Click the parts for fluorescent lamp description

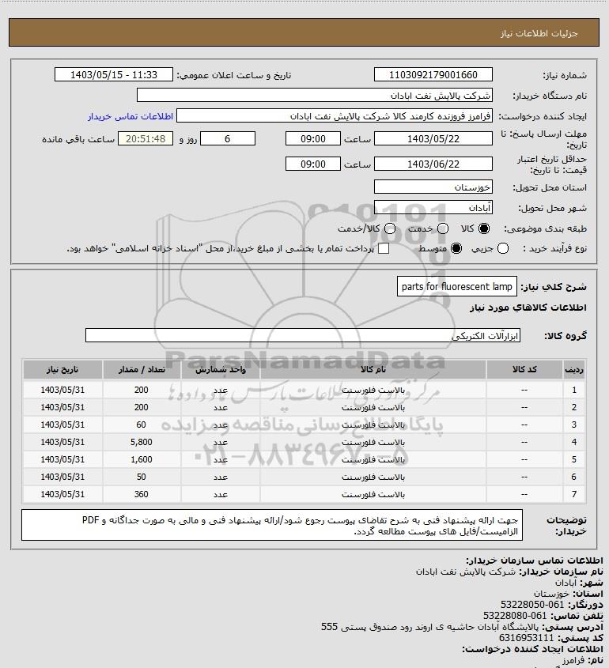point(457,287)
